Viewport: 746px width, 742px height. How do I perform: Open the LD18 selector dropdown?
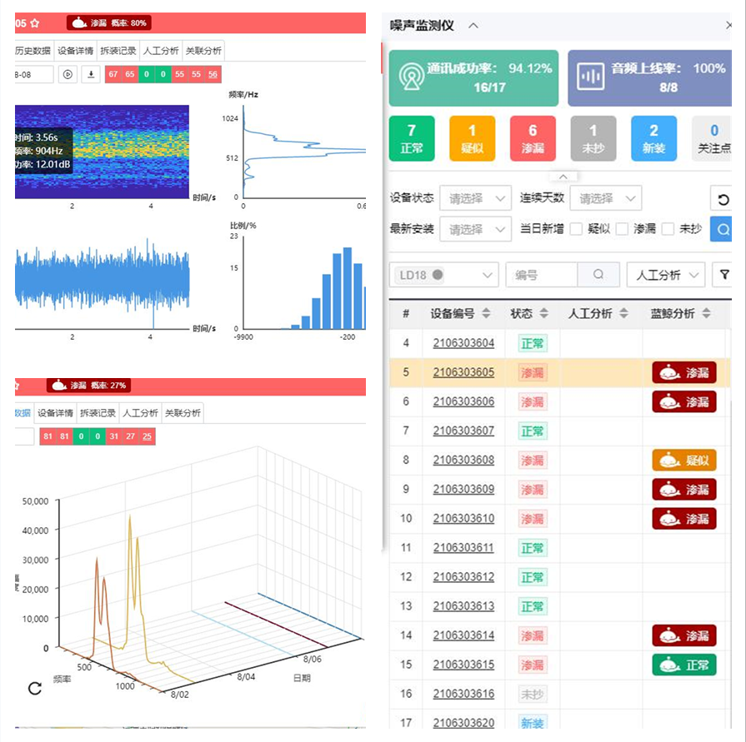443,275
